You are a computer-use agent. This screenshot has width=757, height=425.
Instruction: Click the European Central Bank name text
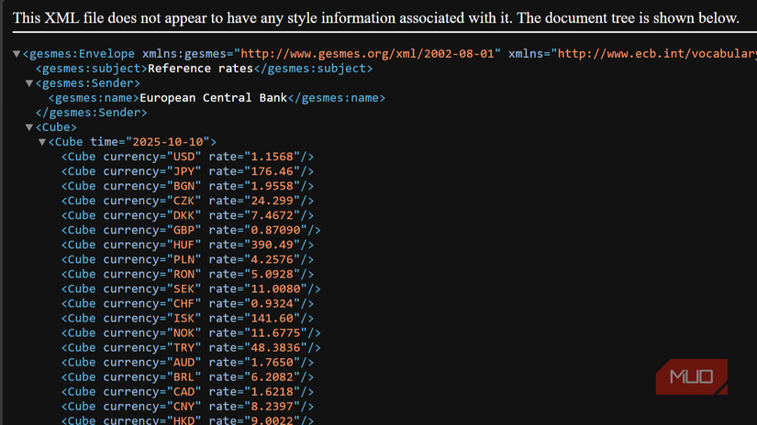click(214, 98)
